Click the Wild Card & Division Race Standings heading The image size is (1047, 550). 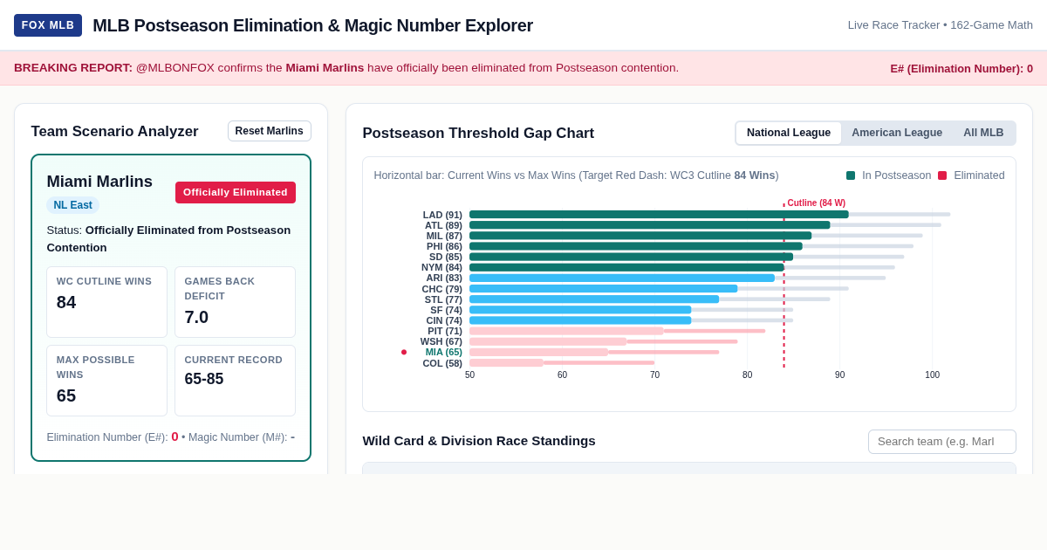(x=479, y=441)
